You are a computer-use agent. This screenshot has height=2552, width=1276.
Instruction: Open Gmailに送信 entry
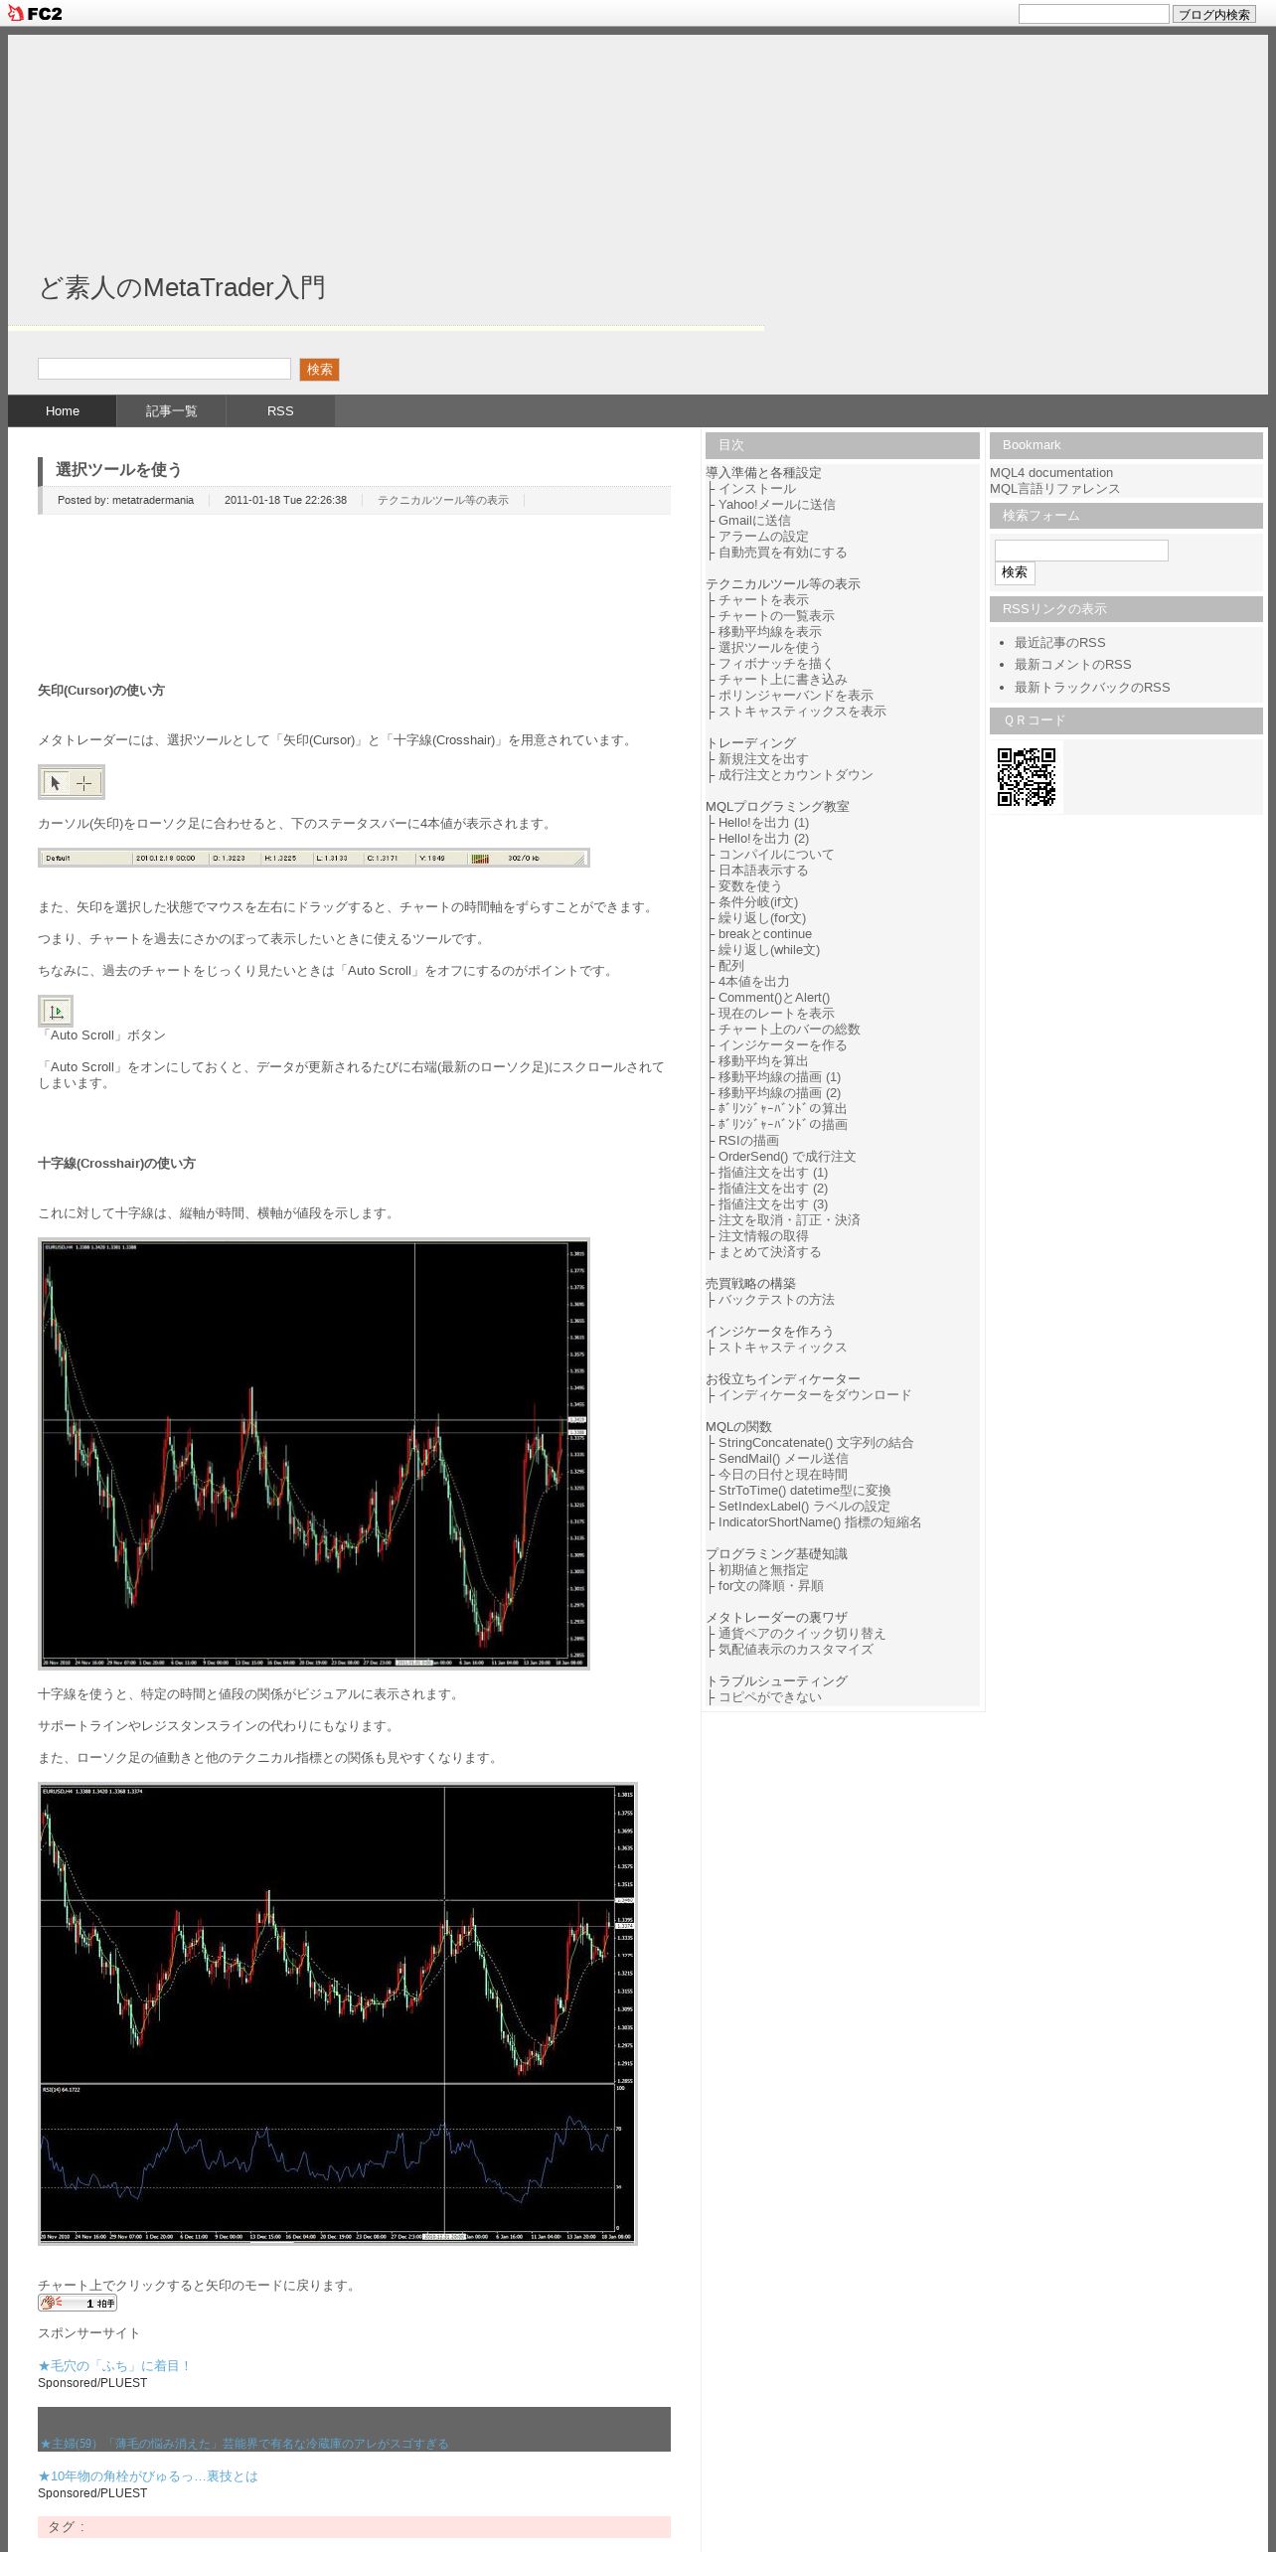click(x=754, y=521)
